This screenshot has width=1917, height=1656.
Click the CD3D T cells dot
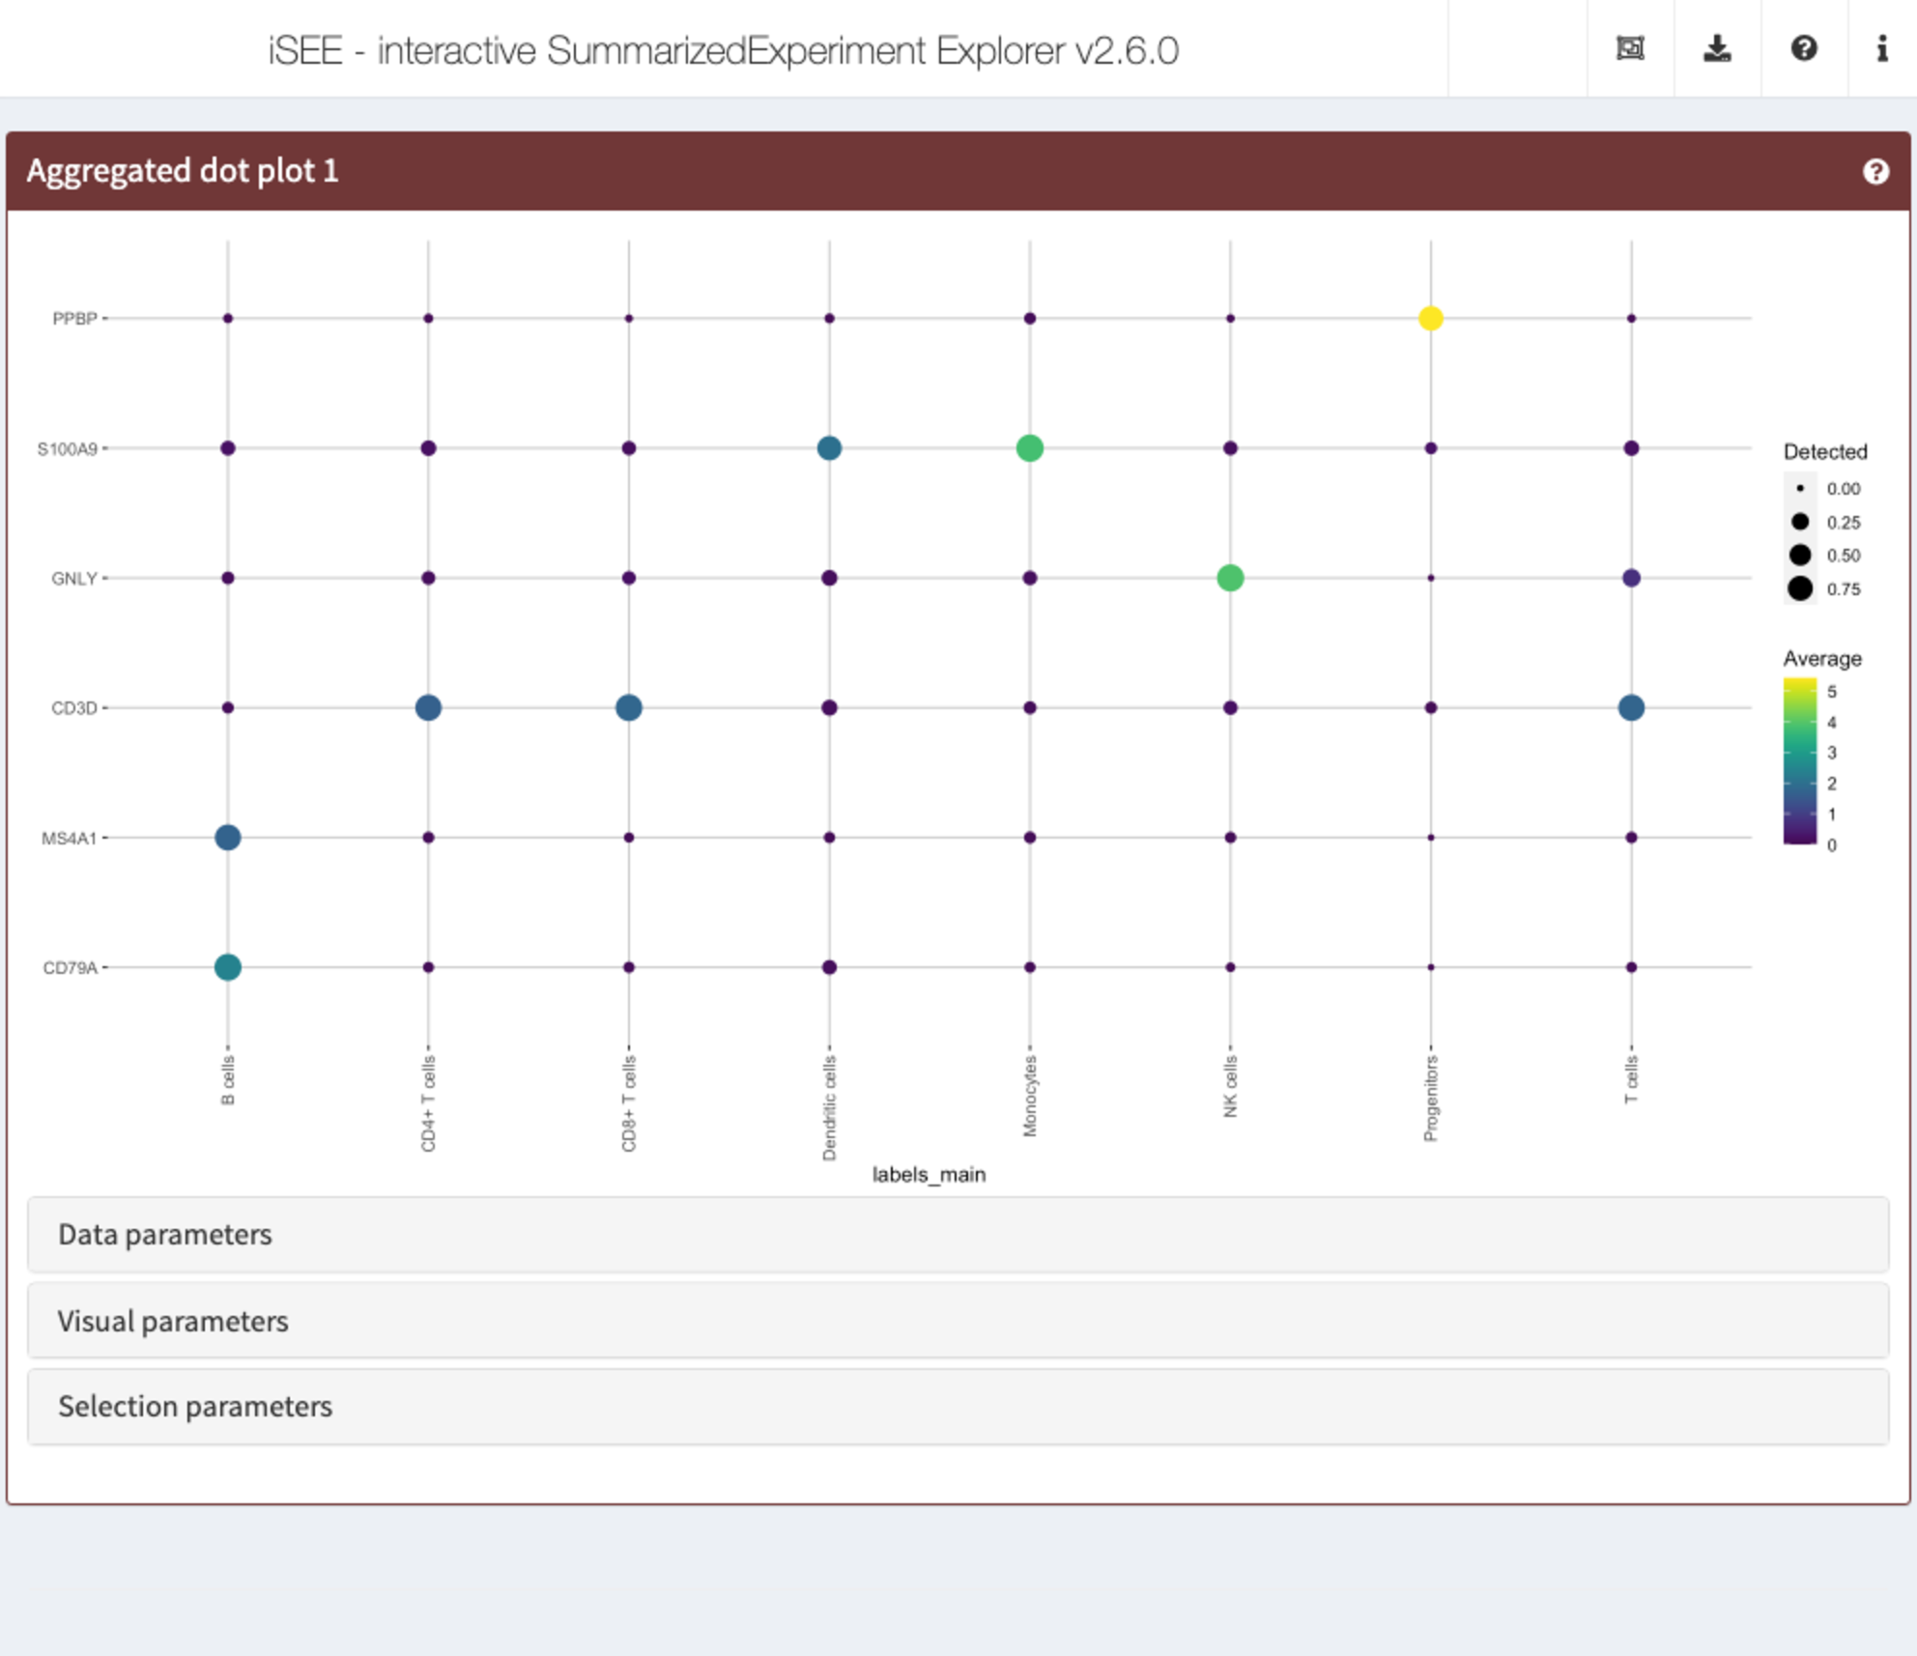[x=1631, y=708]
